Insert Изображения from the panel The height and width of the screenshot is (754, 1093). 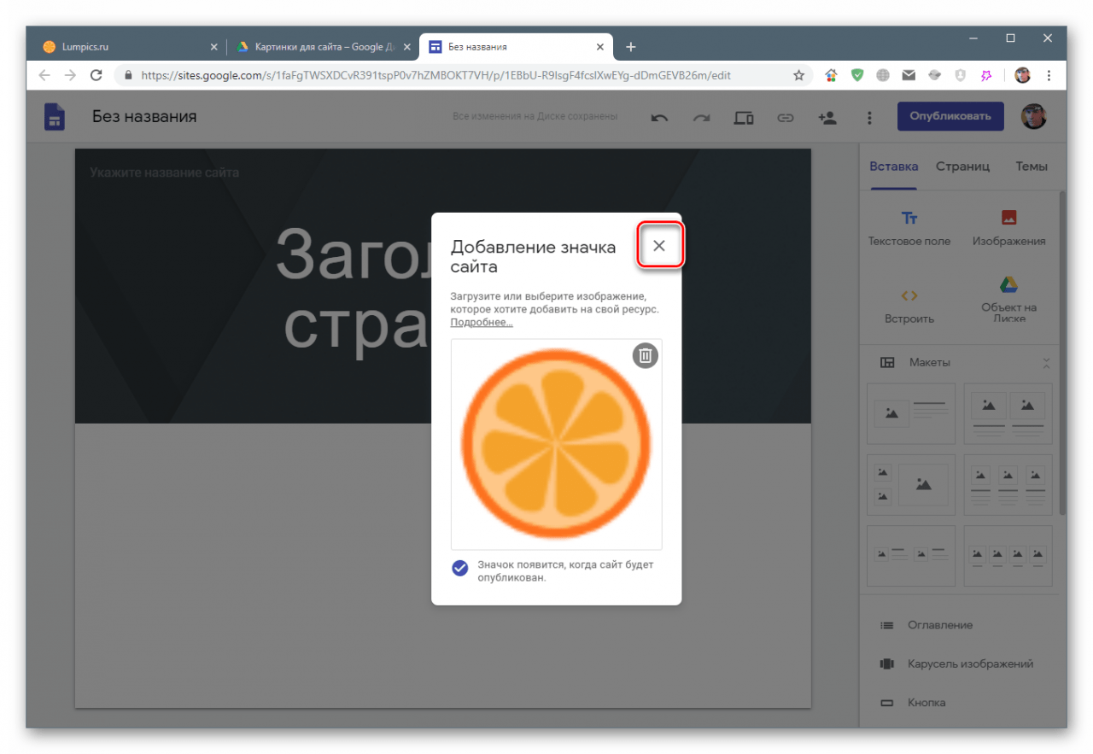coord(1008,228)
